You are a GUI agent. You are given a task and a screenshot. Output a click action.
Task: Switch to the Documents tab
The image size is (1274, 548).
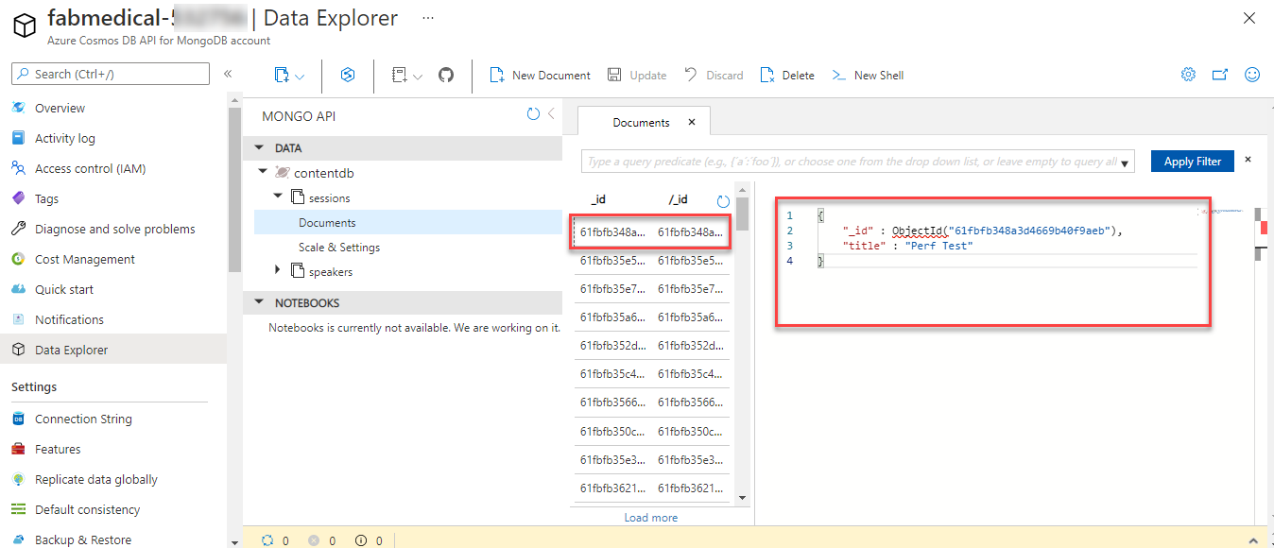(643, 121)
